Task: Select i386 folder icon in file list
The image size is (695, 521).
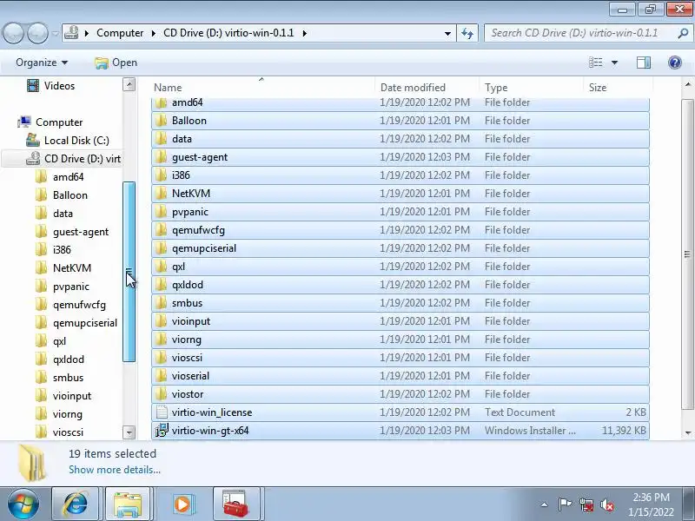Action: click(161, 175)
